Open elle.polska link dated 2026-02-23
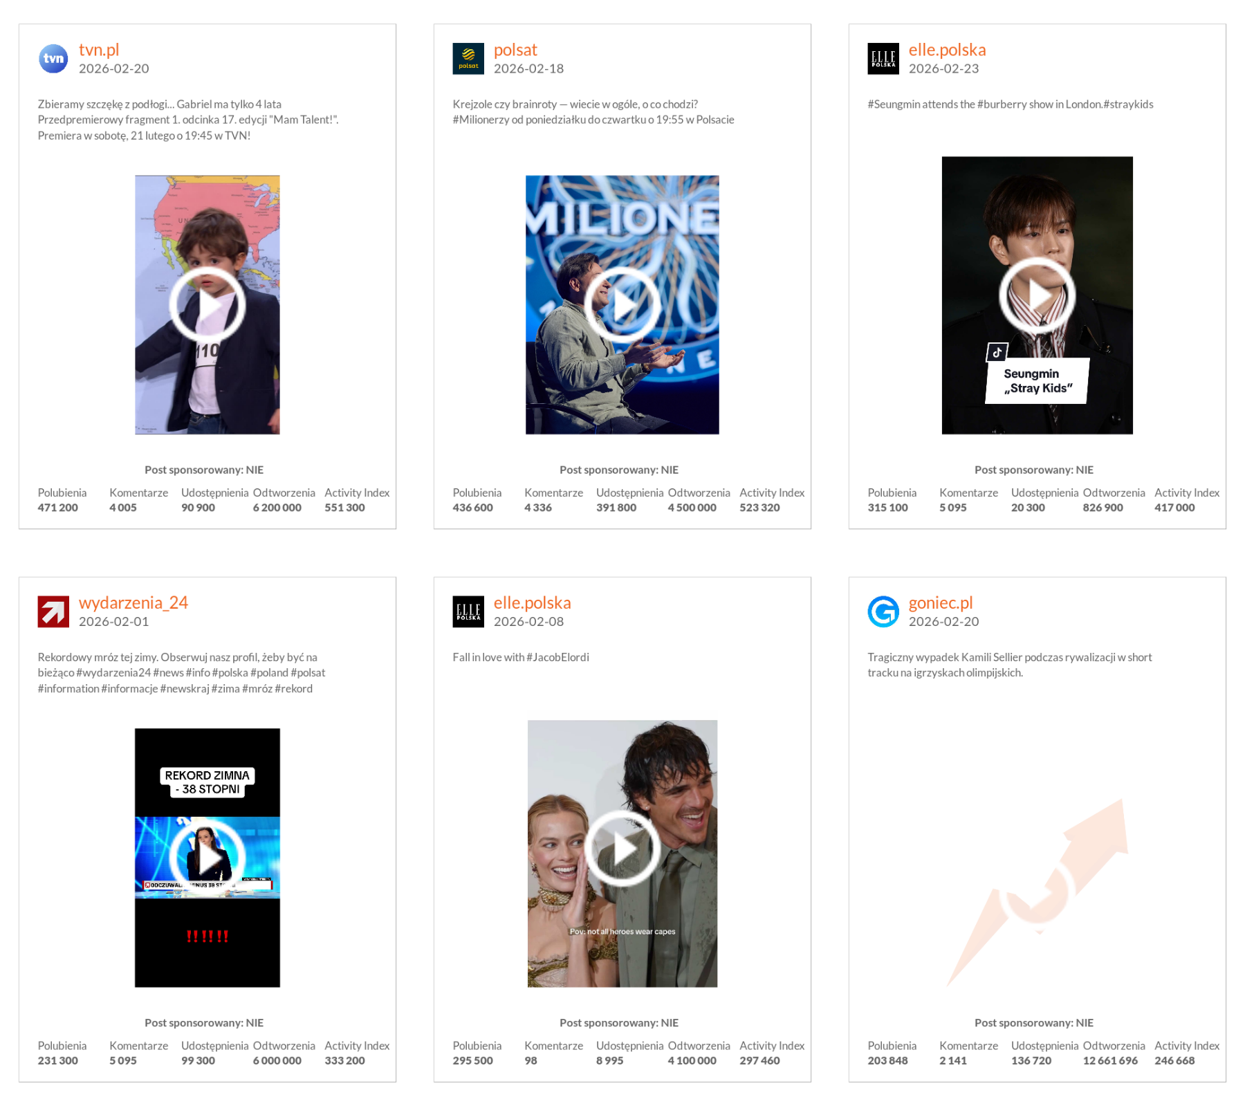 pos(947,50)
